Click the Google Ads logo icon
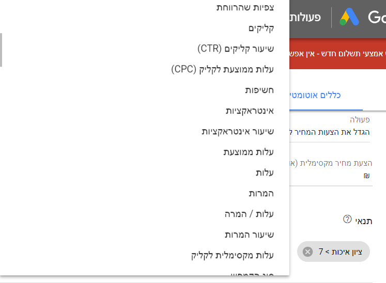386x283 pixels. pos(349,17)
